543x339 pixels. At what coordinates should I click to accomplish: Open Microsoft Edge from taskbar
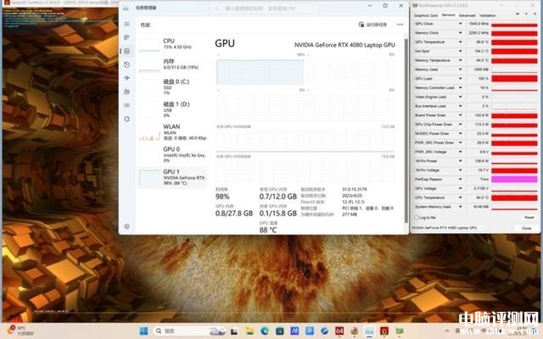(x=265, y=331)
